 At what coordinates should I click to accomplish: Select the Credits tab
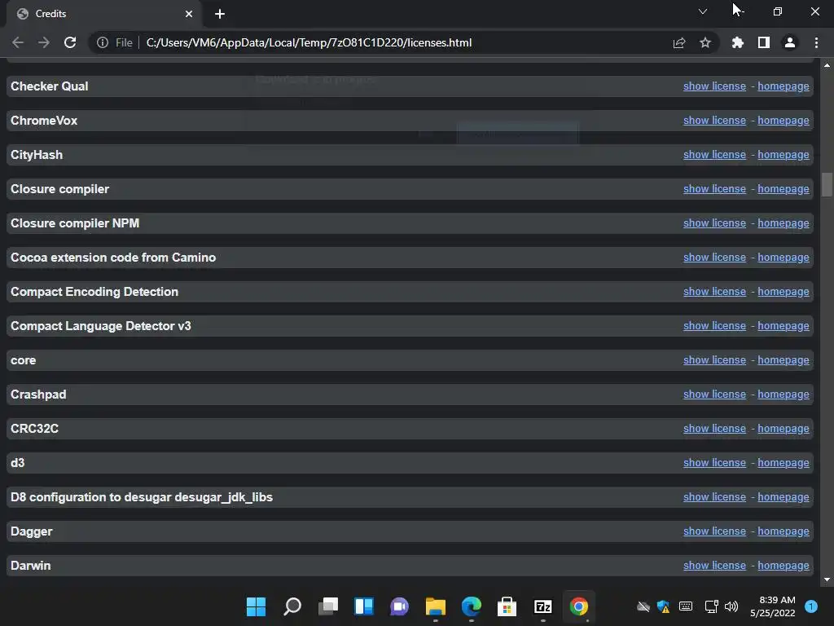(104, 15)
